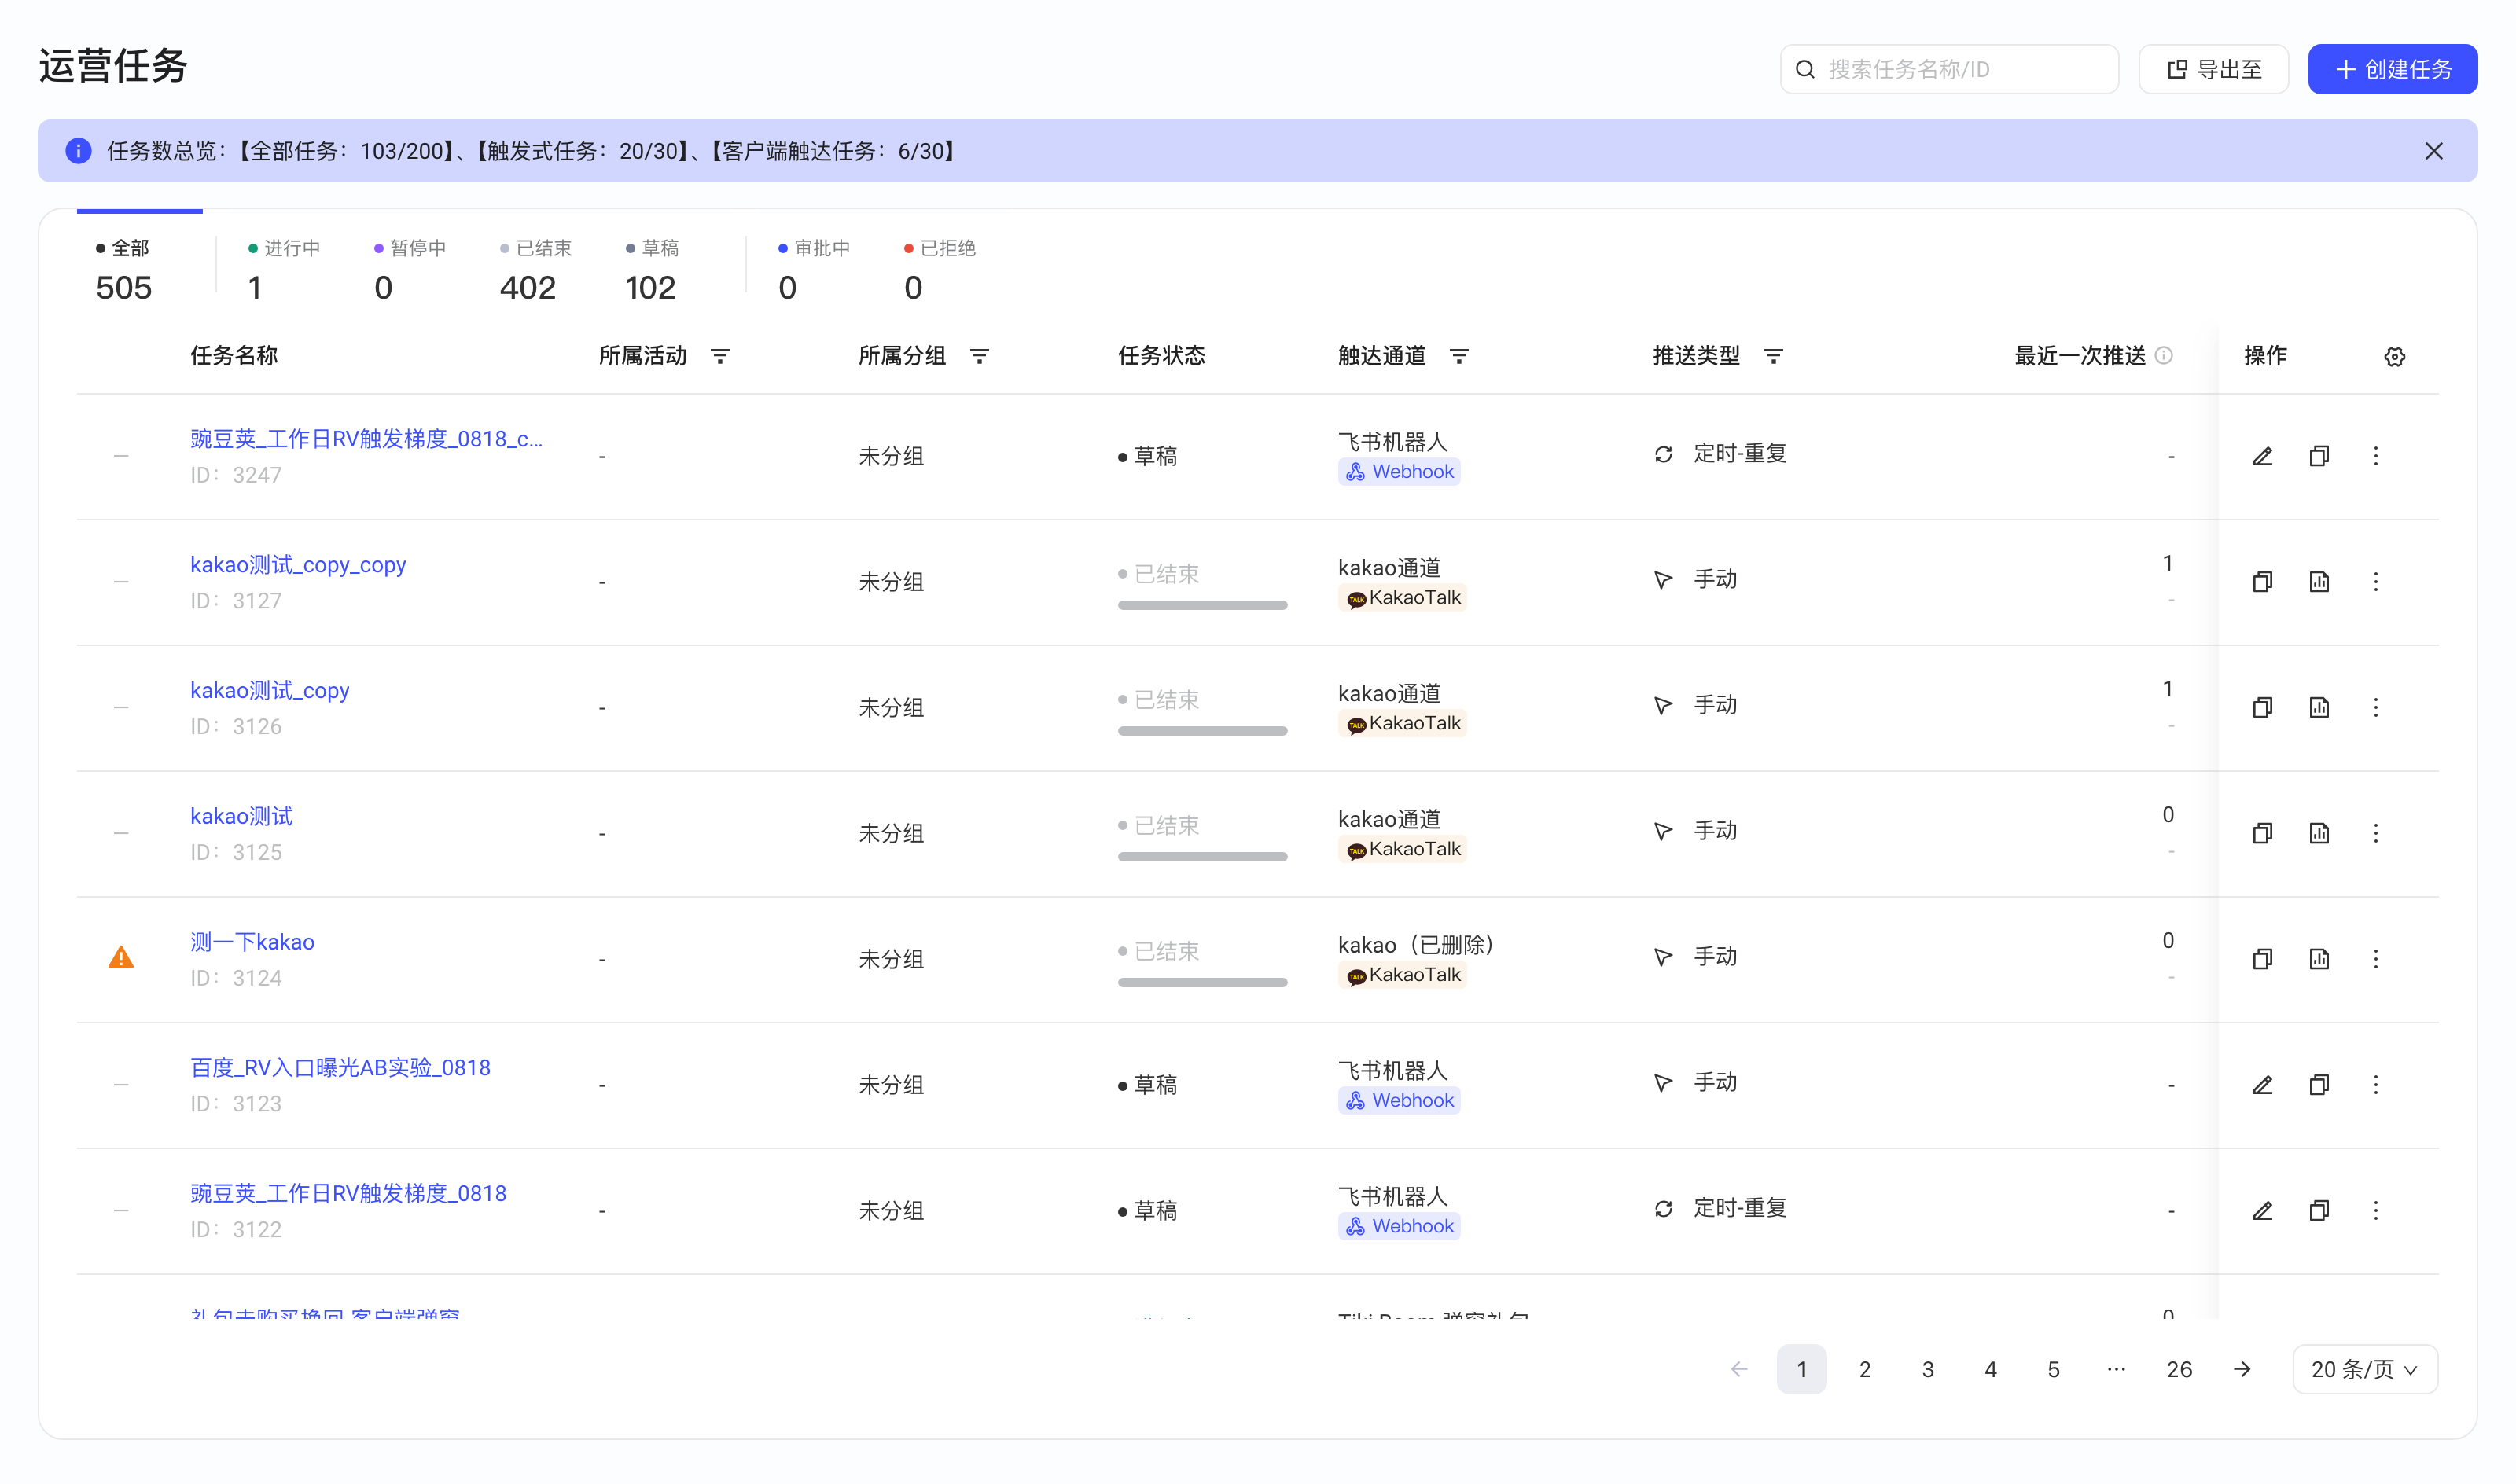Click 创建任务 button
This screenshot has width=2516, height=1484.
pos(2392,69)
